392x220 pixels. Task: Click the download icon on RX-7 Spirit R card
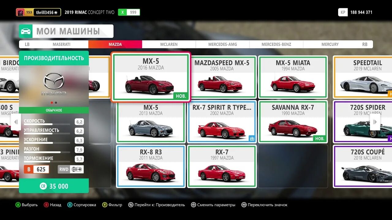(252, 139)
